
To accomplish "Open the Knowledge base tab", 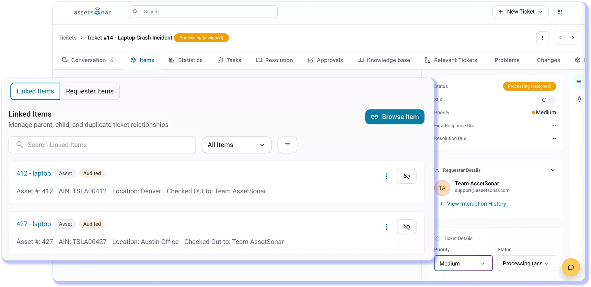I will (384, 60).
